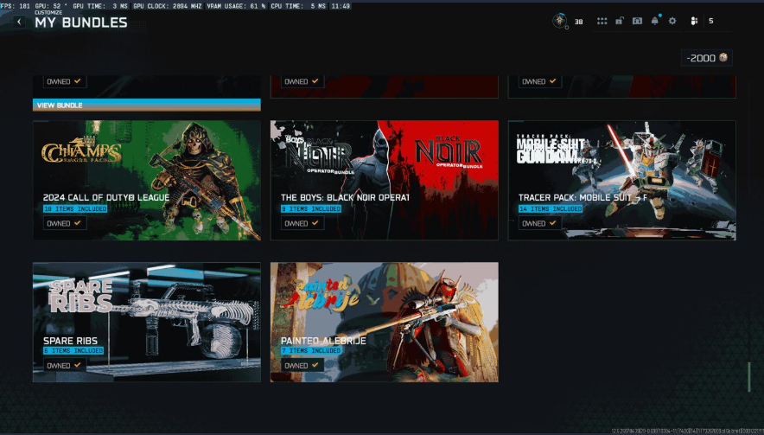Click the '14 ITEMS INCLUDED' label
Viewport: 764px width, 435px height.
(x=551, y=208)
